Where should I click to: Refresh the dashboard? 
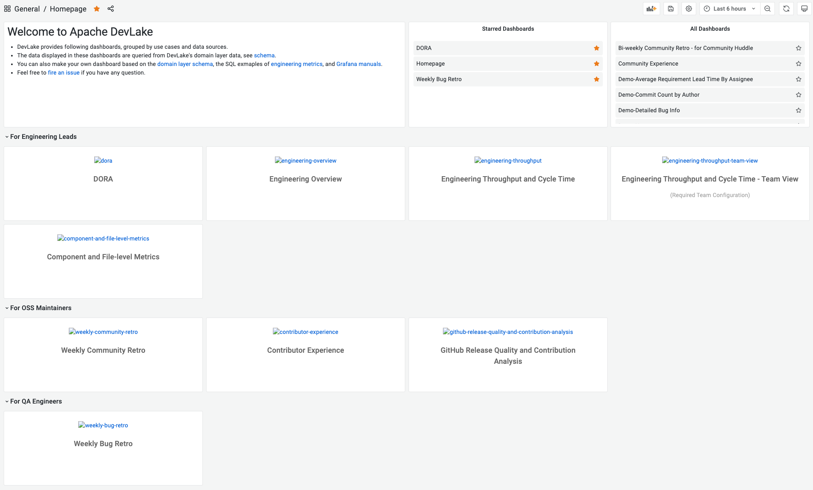786,9
